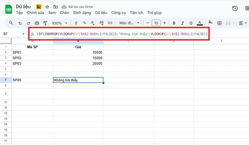Click the print icon
Viewport: 249px width, 145px height.
click(37, 23)
